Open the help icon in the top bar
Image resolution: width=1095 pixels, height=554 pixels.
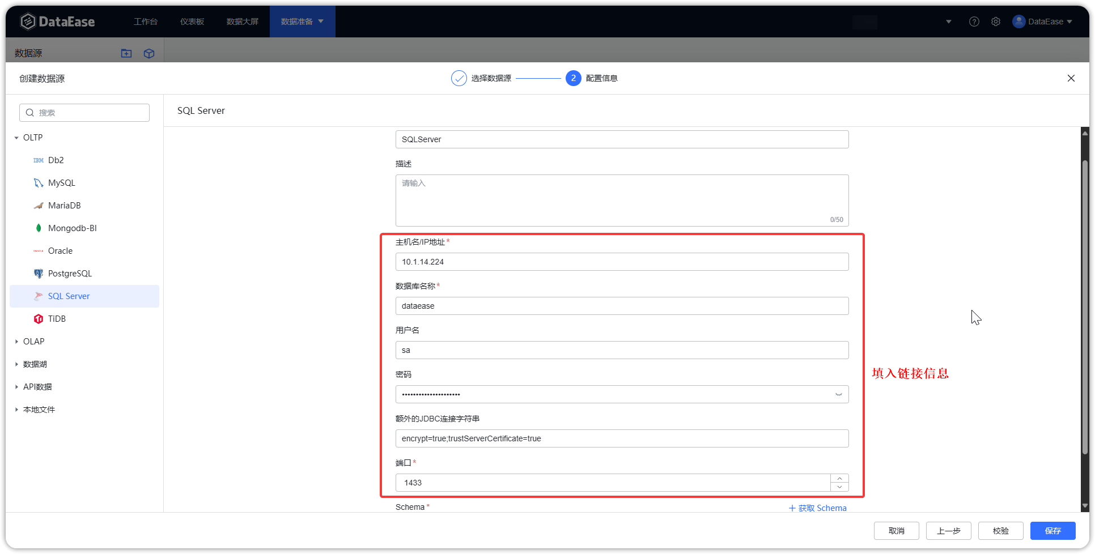pos(974,21)
